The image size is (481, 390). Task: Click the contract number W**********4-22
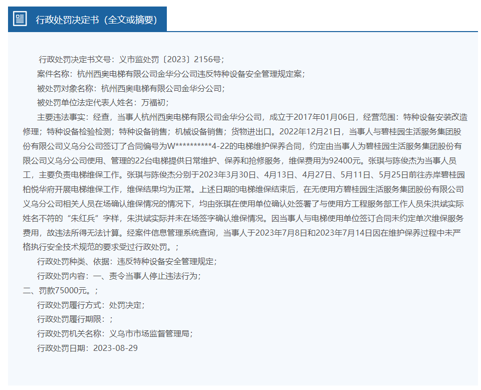click(198, 146)
